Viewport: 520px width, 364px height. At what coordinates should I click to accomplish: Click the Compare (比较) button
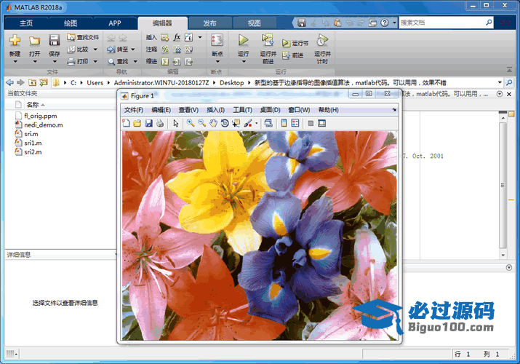77,50
